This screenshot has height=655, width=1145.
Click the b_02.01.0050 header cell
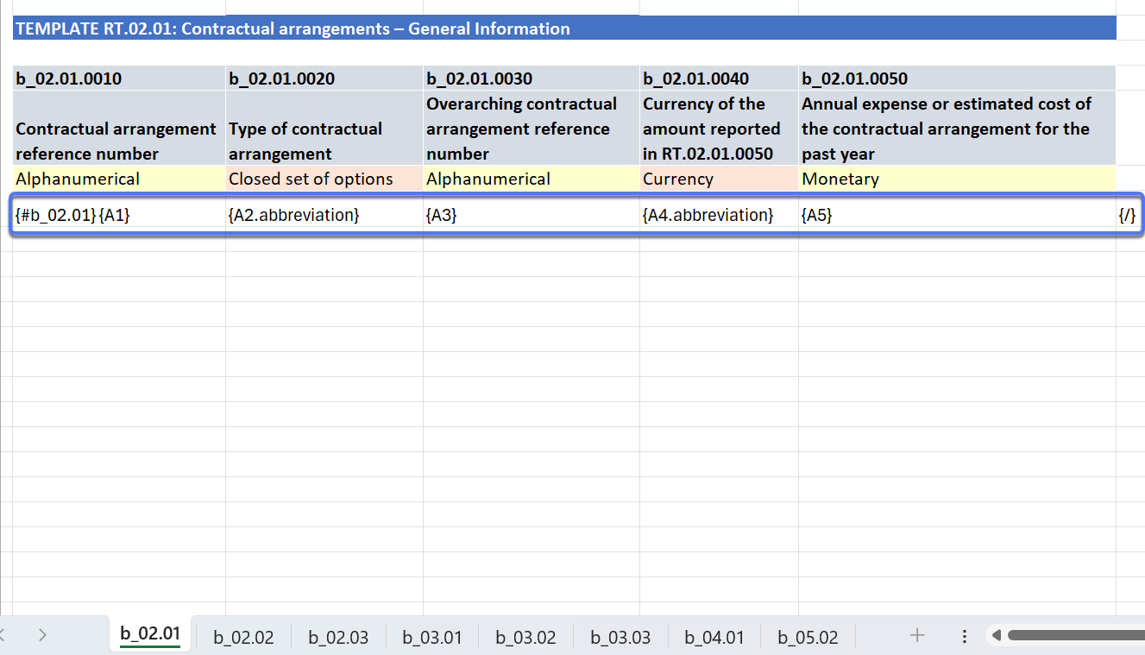coord(854,79)
